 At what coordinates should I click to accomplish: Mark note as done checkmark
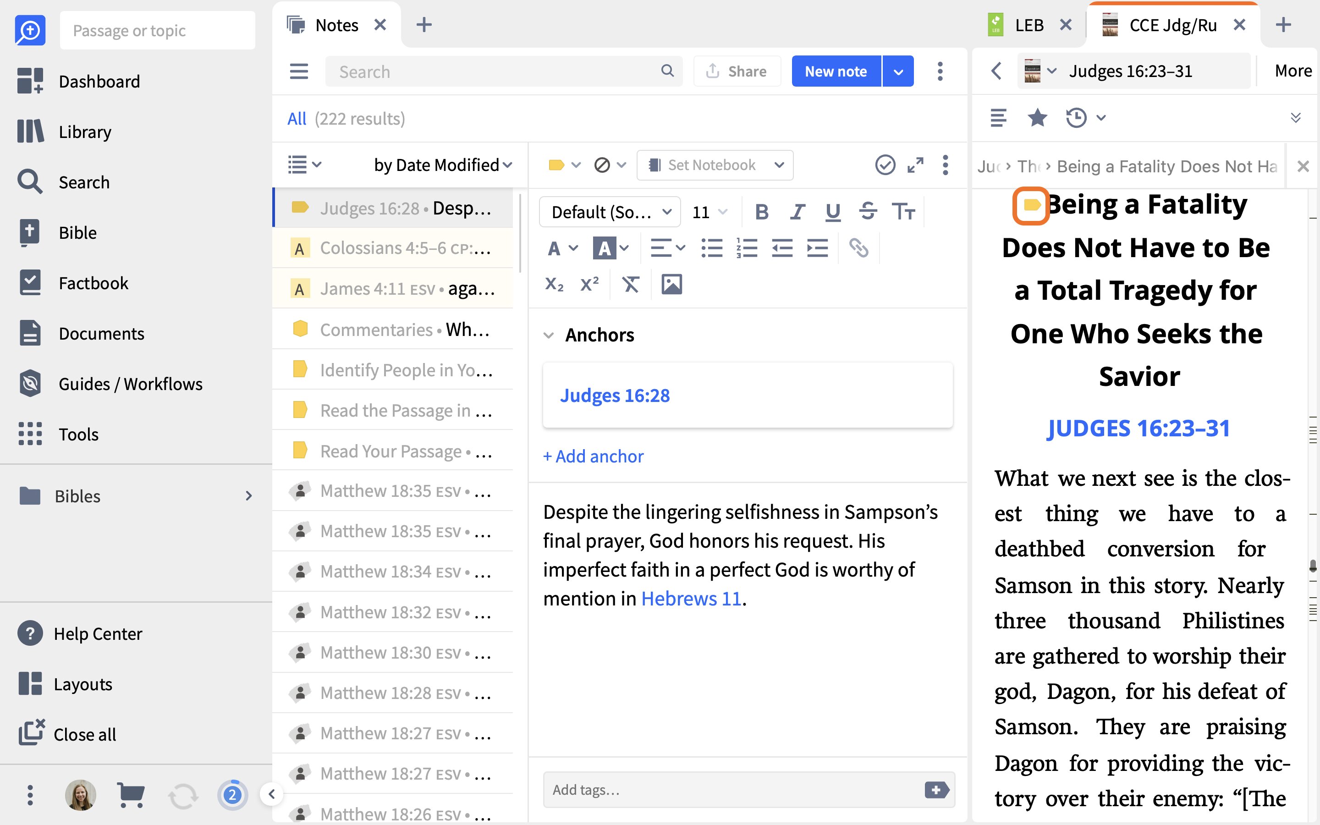click(885, 165)
